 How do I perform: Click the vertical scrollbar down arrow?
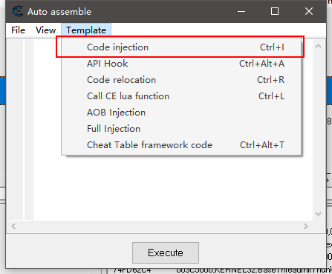click(x=318, y=214)
